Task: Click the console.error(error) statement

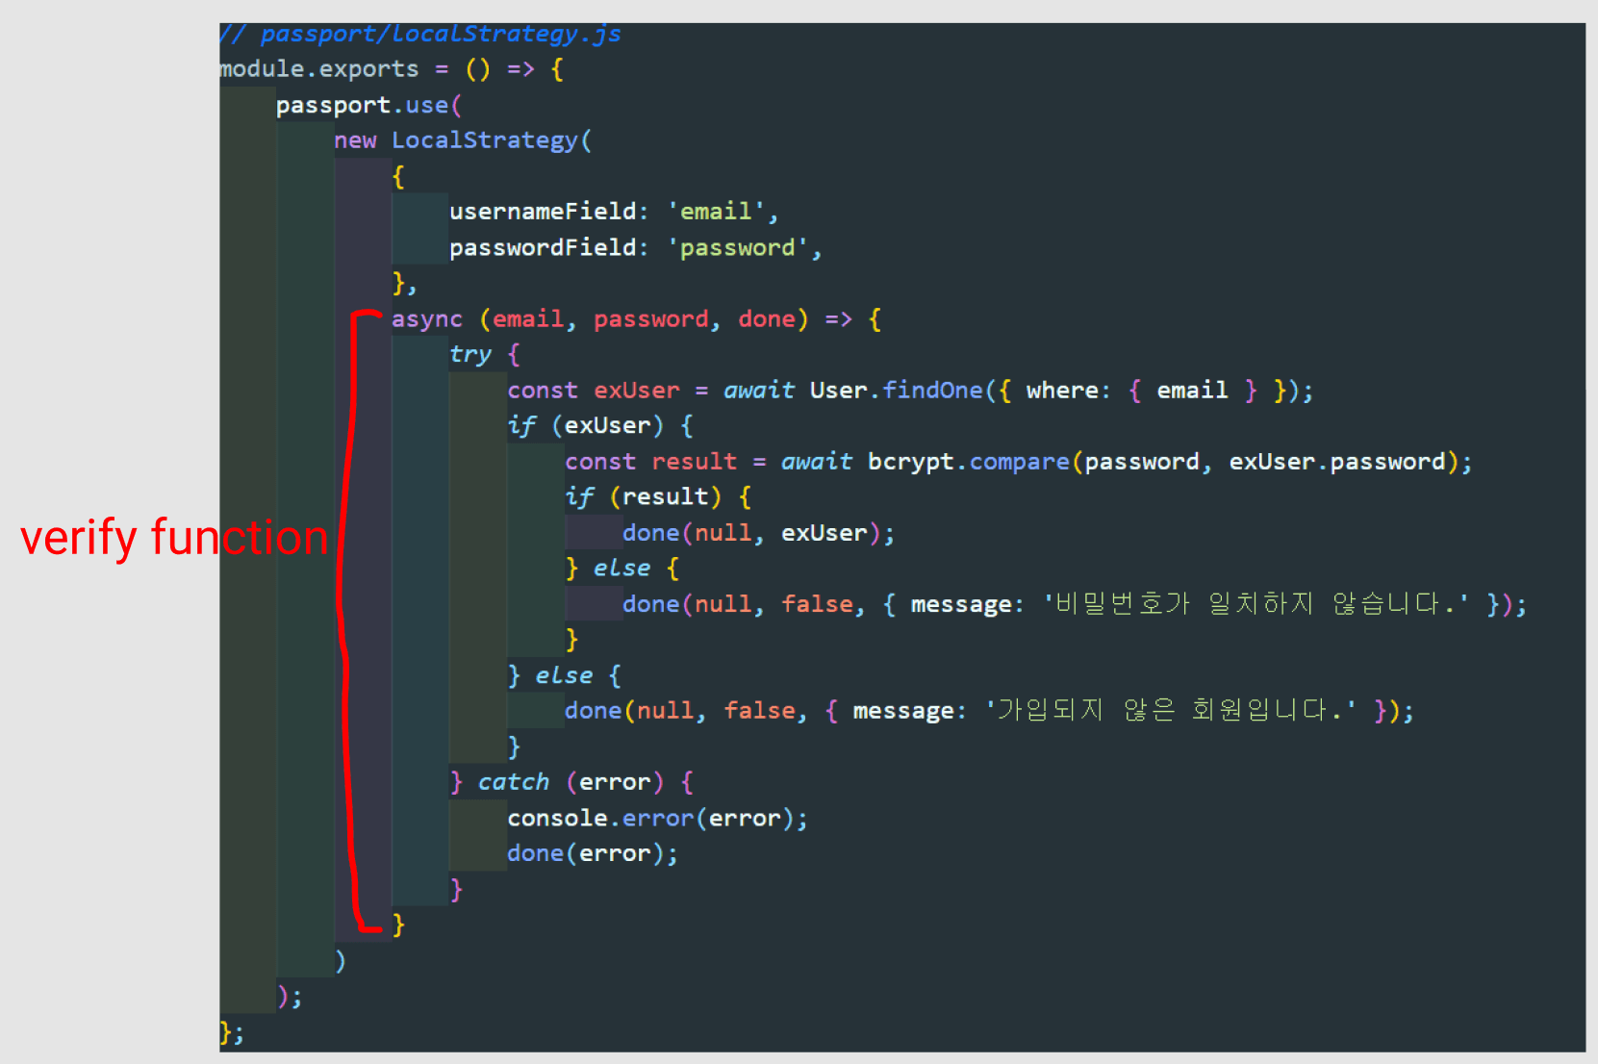Action: [656, 819]
